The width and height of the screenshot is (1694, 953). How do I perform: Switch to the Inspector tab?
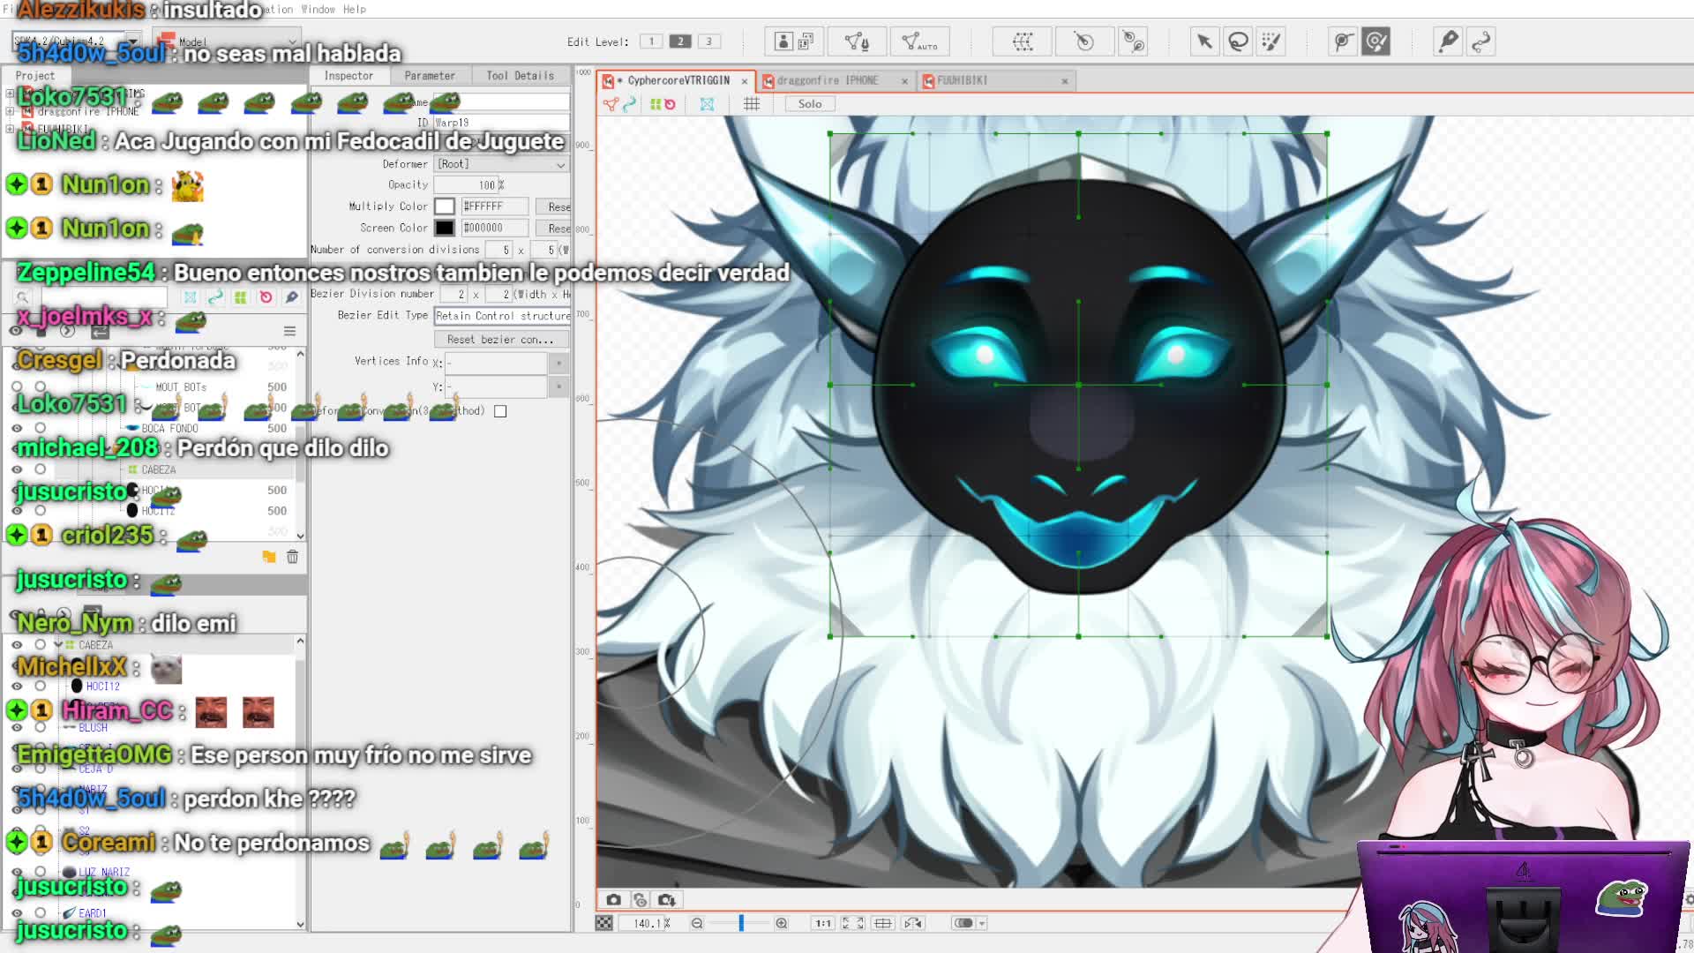point(349,76)
